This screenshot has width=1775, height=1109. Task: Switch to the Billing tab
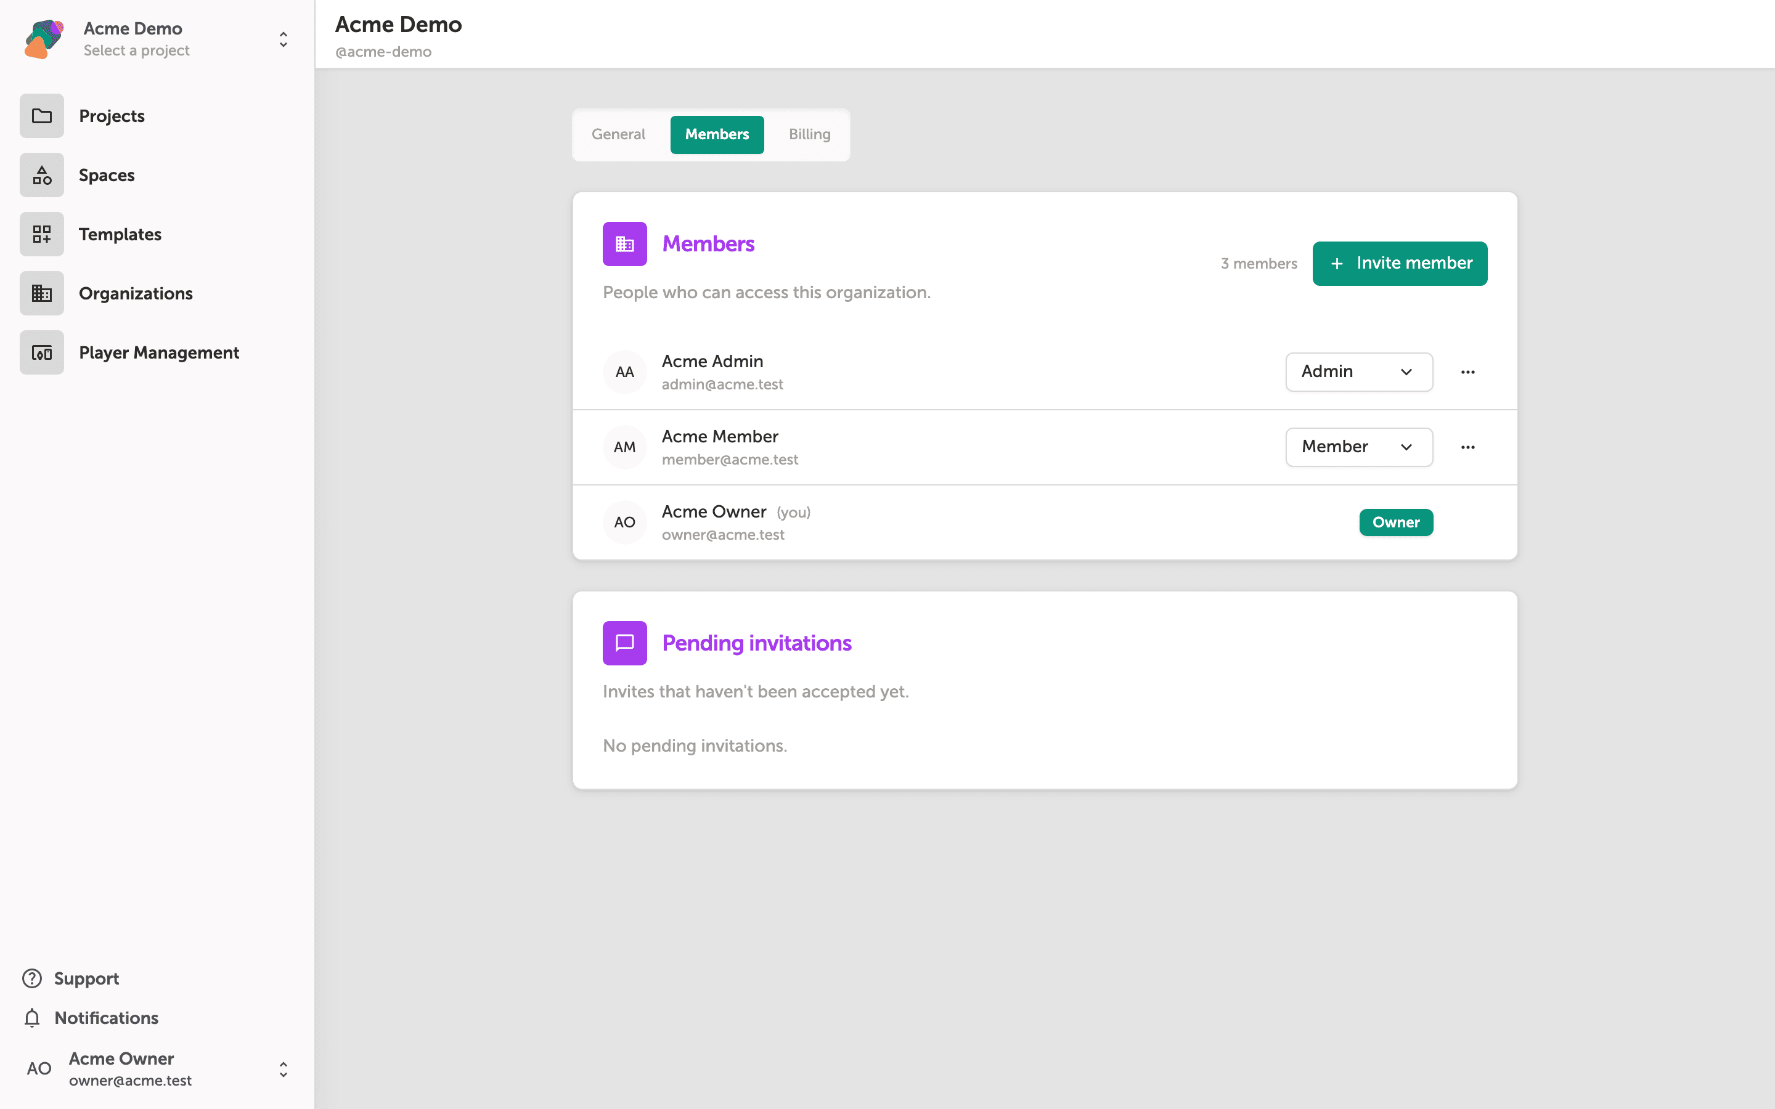tap(810, 134)
